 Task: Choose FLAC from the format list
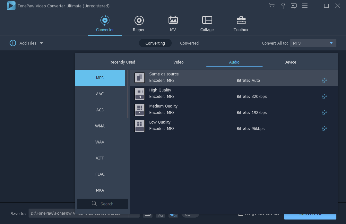[100, 174]
